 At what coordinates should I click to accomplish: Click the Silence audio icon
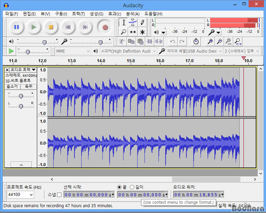pos(159,42)
